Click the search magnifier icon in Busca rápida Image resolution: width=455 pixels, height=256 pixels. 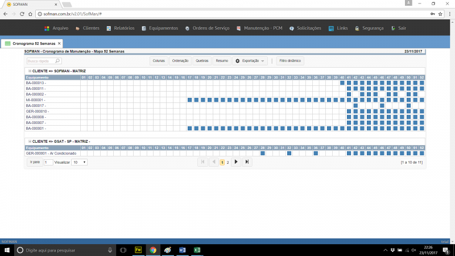pos(57,60)
